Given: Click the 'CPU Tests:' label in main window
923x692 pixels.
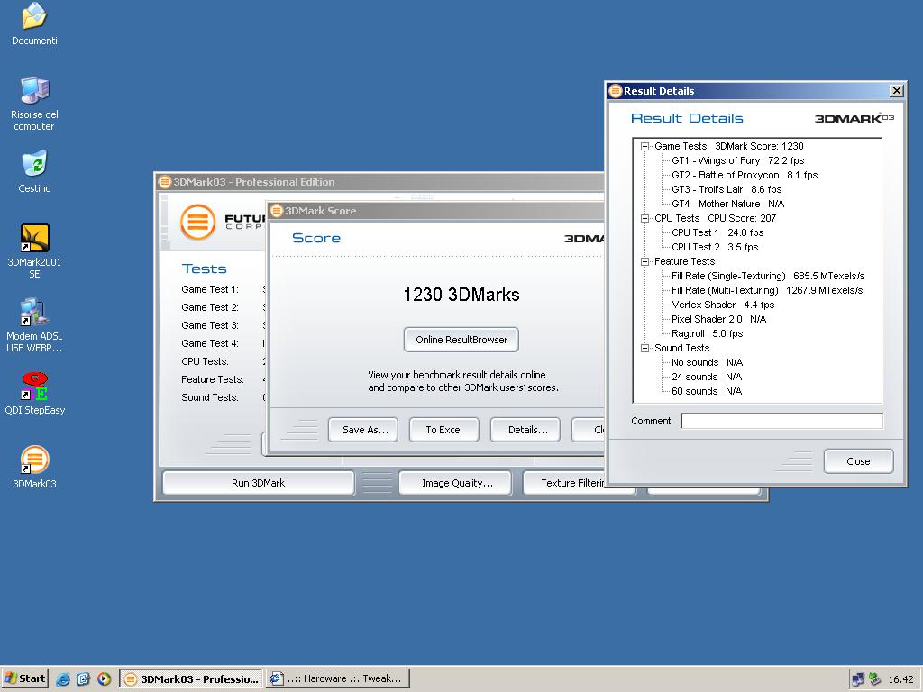Looking at the screenshot, I should click(x=205, y=361).
